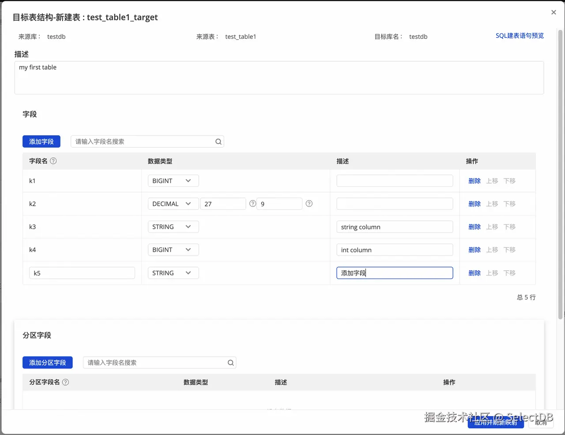Click DECIMAL precision input 27
The height and width of the screenshot is (435, 565).
[x=223, y=204]
